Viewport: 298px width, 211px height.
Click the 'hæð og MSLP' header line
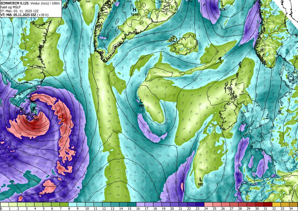pos(10,7)
